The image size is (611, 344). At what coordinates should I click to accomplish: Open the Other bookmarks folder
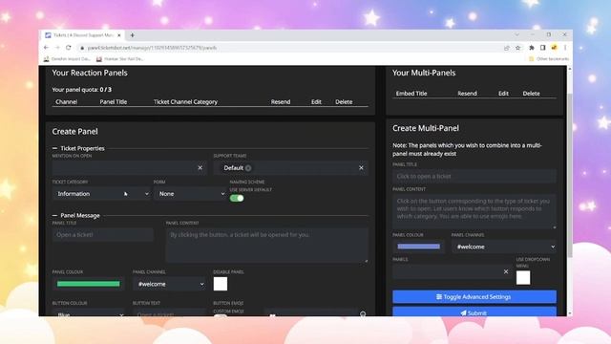click(x=549, y=59)
